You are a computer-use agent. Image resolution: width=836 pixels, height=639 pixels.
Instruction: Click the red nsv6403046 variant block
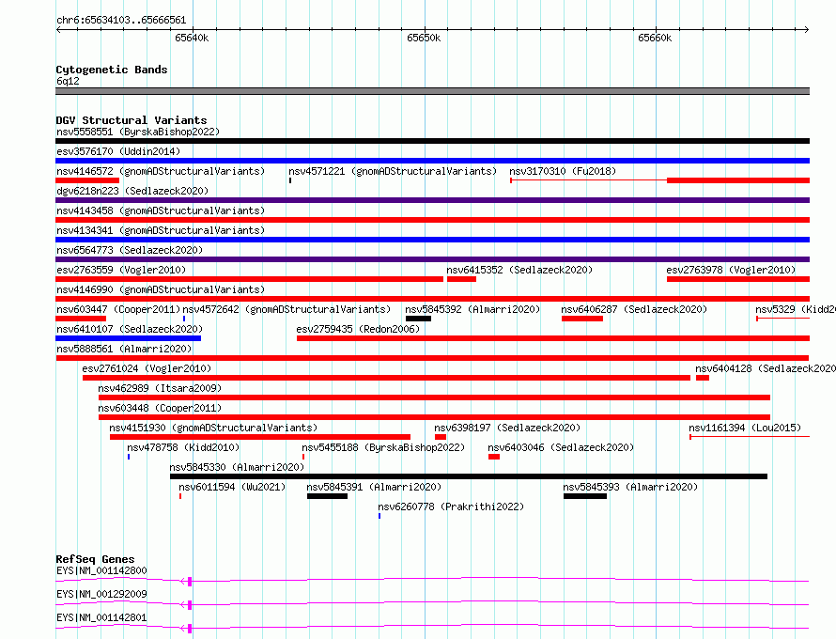[x=494, y=457]
